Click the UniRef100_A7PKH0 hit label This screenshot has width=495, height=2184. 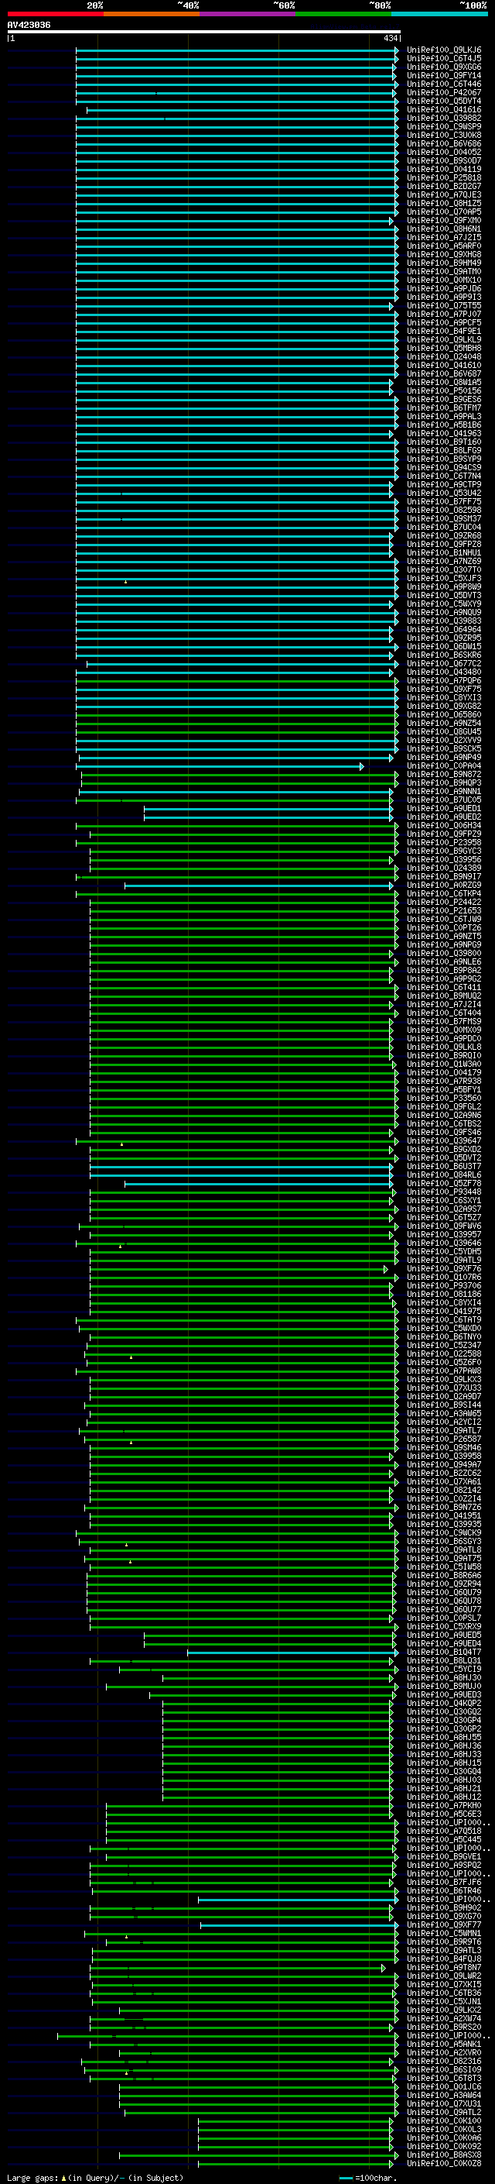pos(444,1805)
